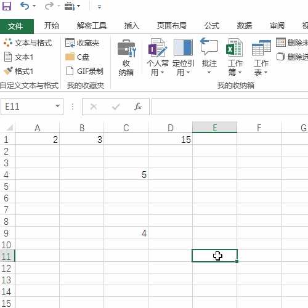Click the 文本1 button

point(18,57)
